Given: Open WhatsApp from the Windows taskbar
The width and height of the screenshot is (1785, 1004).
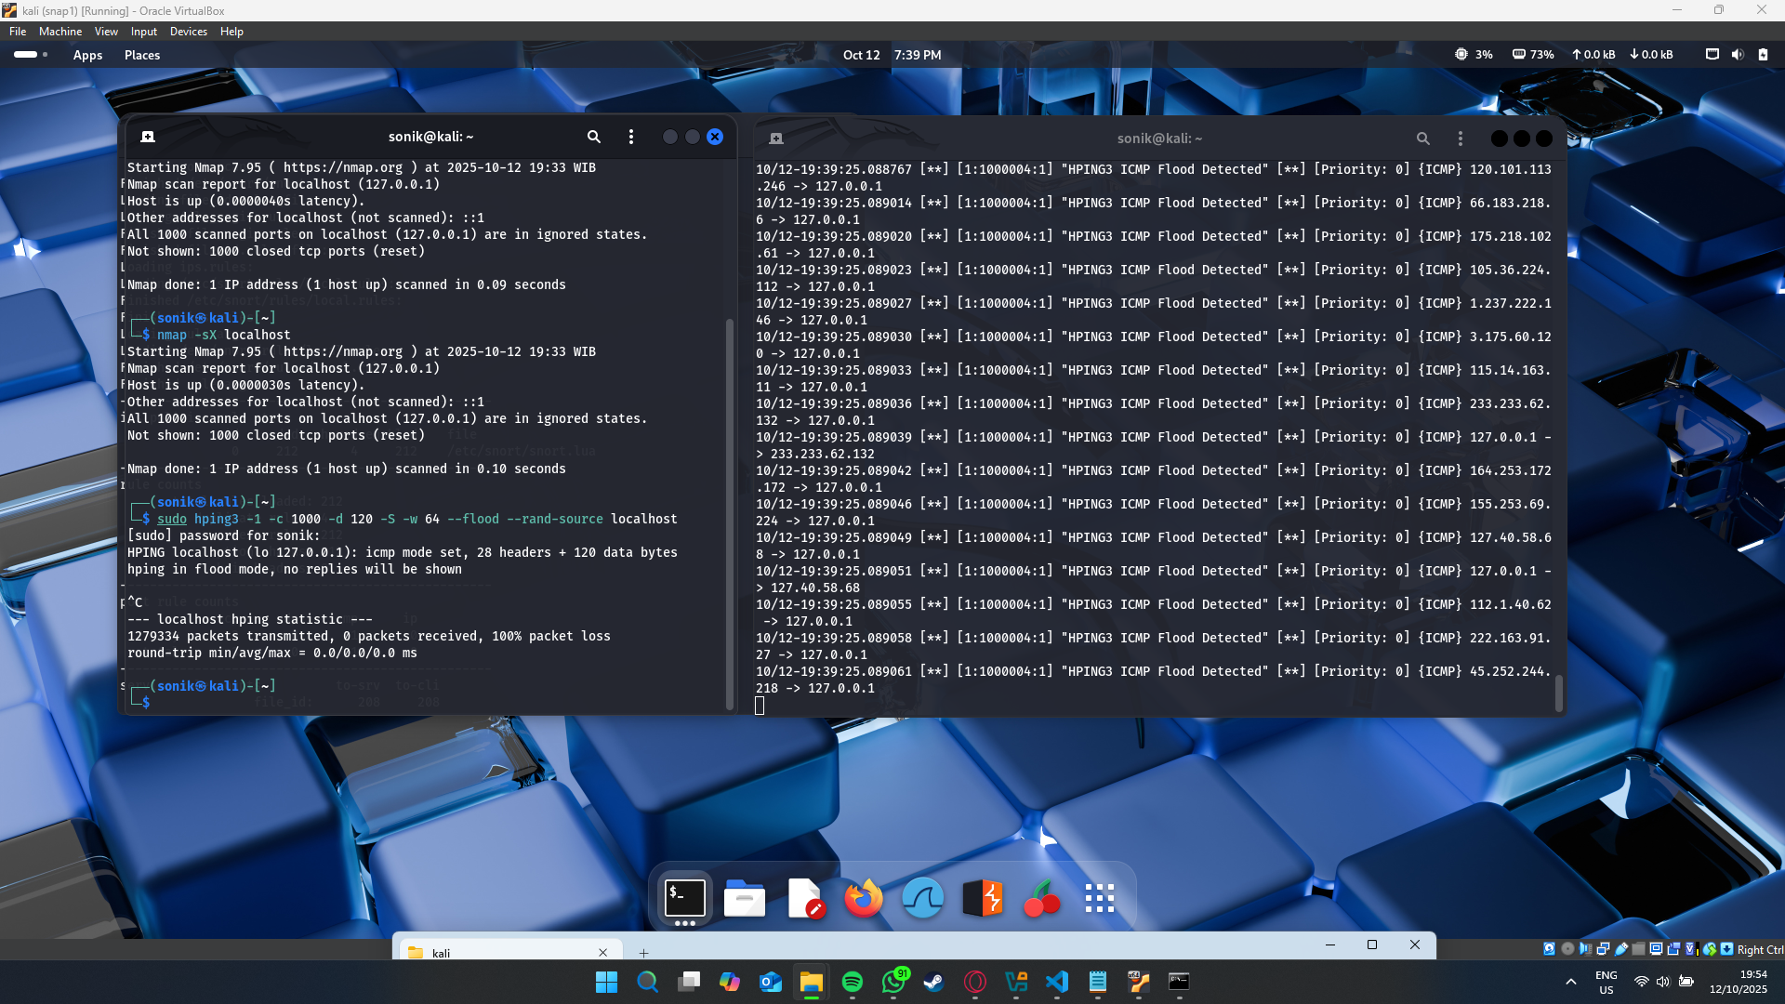Looking at the screenshot, I should coord(893,982).
